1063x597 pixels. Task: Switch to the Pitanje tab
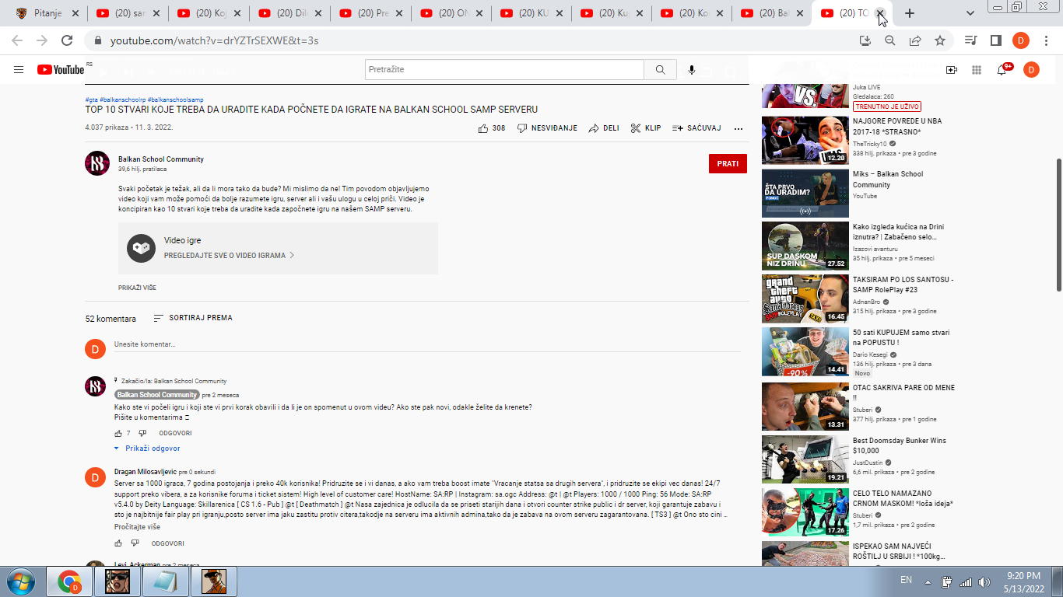point(48,13)
